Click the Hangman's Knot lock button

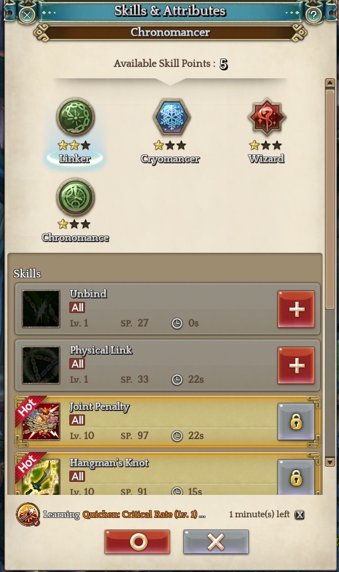click(x=296, y=477)
